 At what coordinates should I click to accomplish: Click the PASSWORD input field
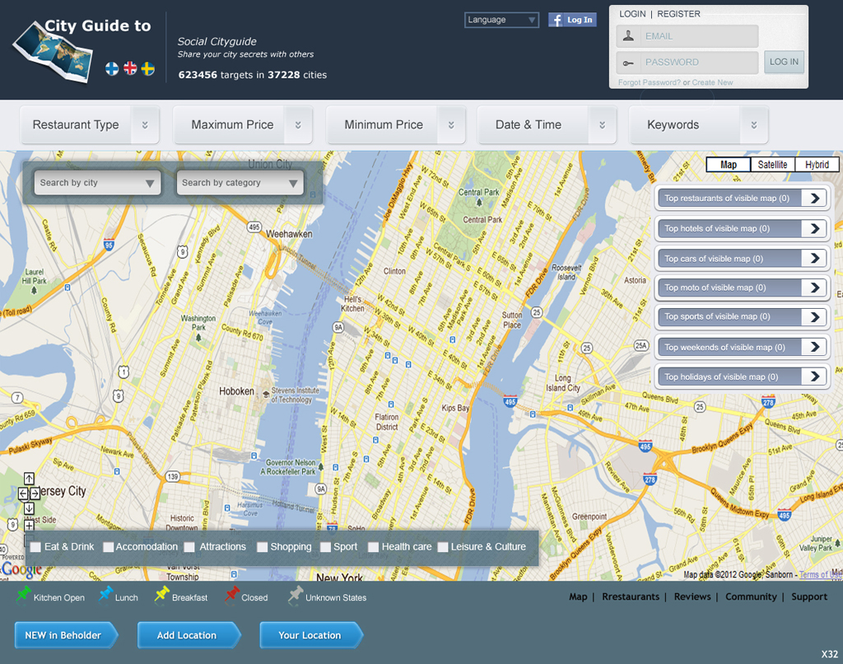pos(687,63)
